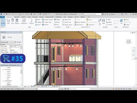Click the keyword search box

pyautogui.click(x=92, y=14)
